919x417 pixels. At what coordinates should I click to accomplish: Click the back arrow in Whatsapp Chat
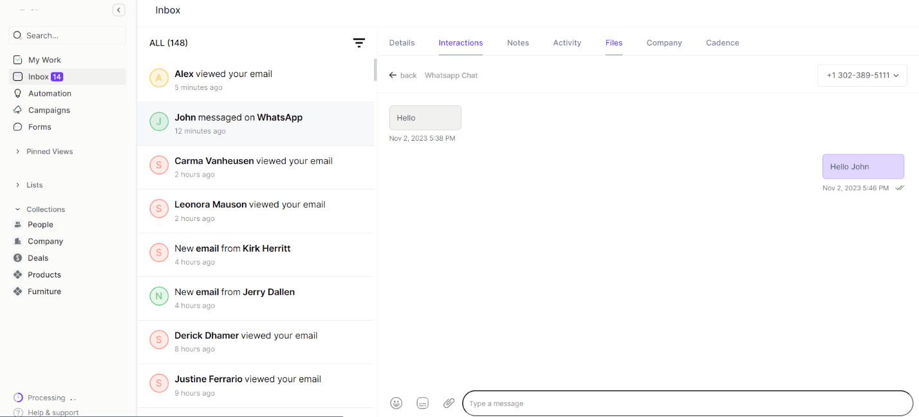click(393, 75)
